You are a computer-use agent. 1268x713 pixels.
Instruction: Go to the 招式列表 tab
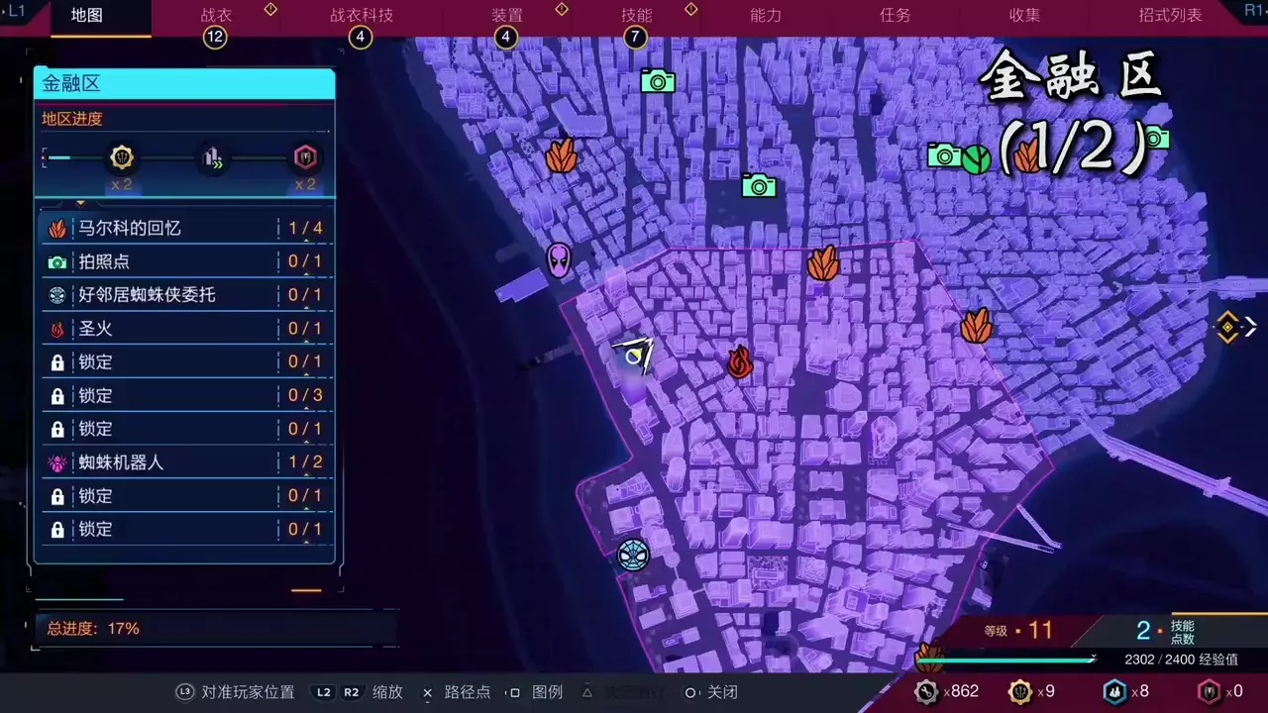point(1171,16)
